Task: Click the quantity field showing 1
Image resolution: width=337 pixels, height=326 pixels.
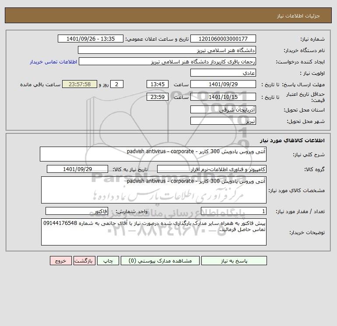Action: point(234,211)
